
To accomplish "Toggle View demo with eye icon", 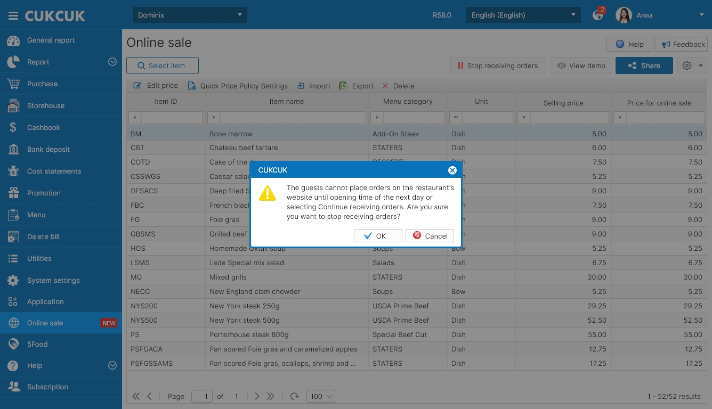I will [x=581, y=66].
